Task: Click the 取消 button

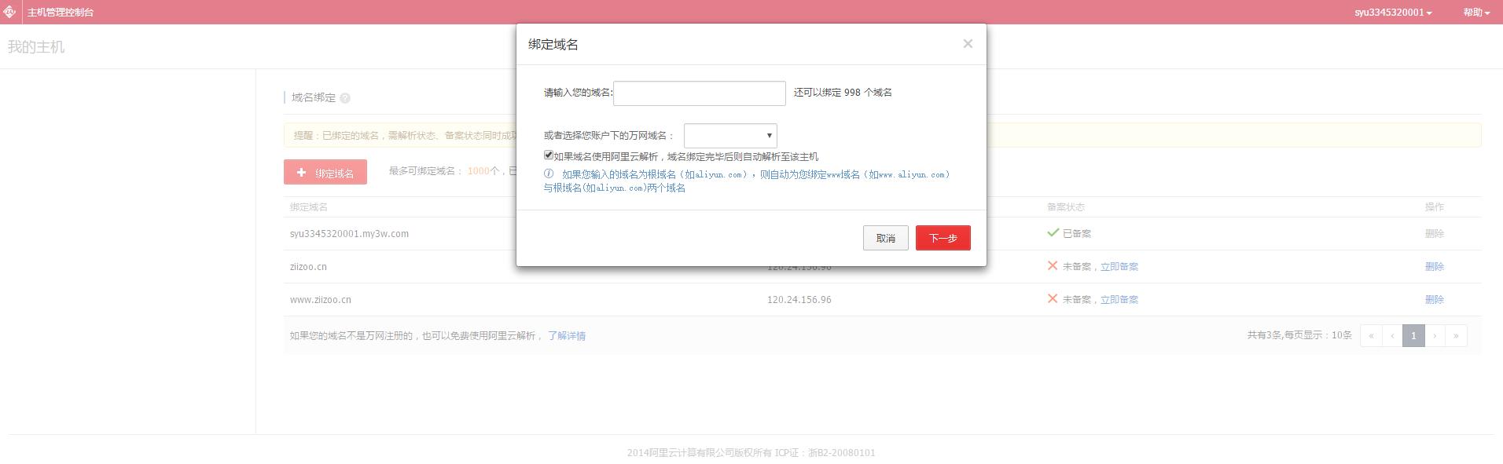Action: click(x=885, y=238)
